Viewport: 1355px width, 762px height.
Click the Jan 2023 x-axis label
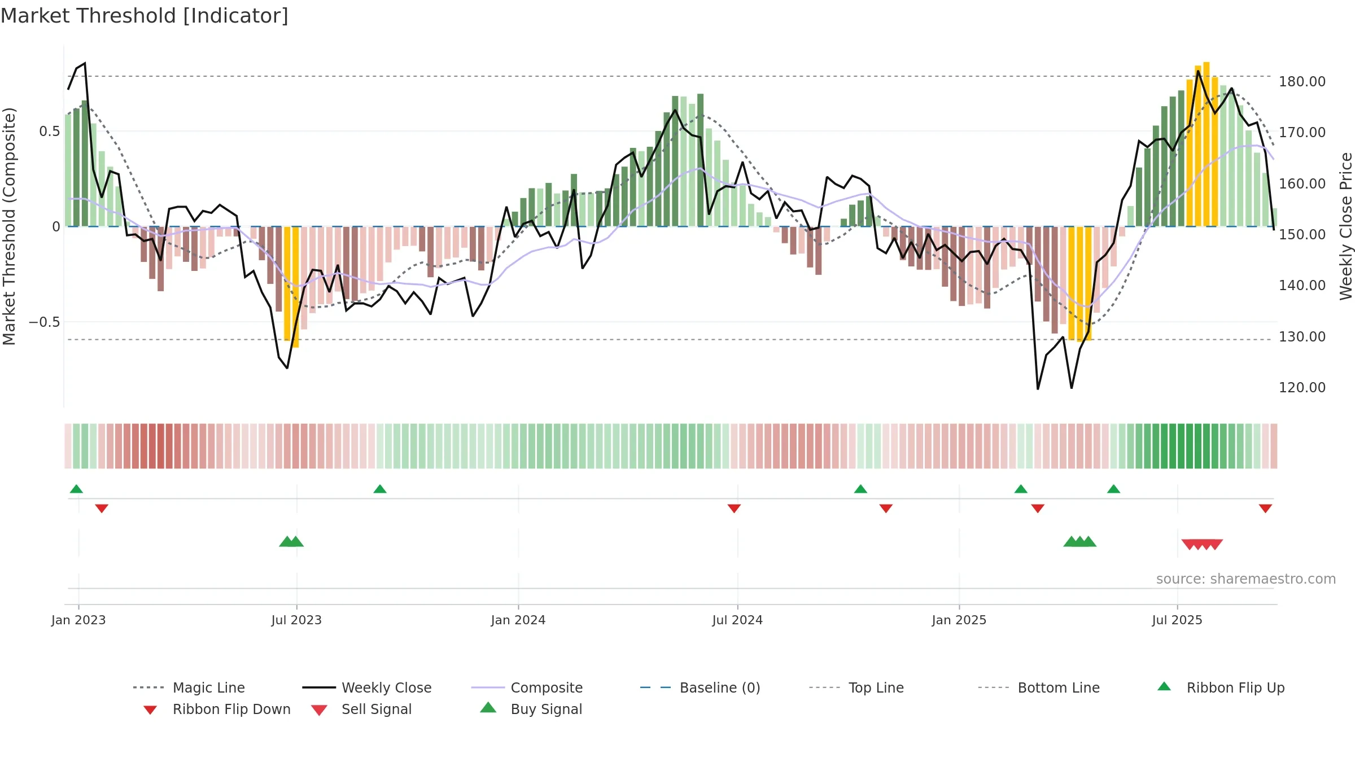point(78,620)
